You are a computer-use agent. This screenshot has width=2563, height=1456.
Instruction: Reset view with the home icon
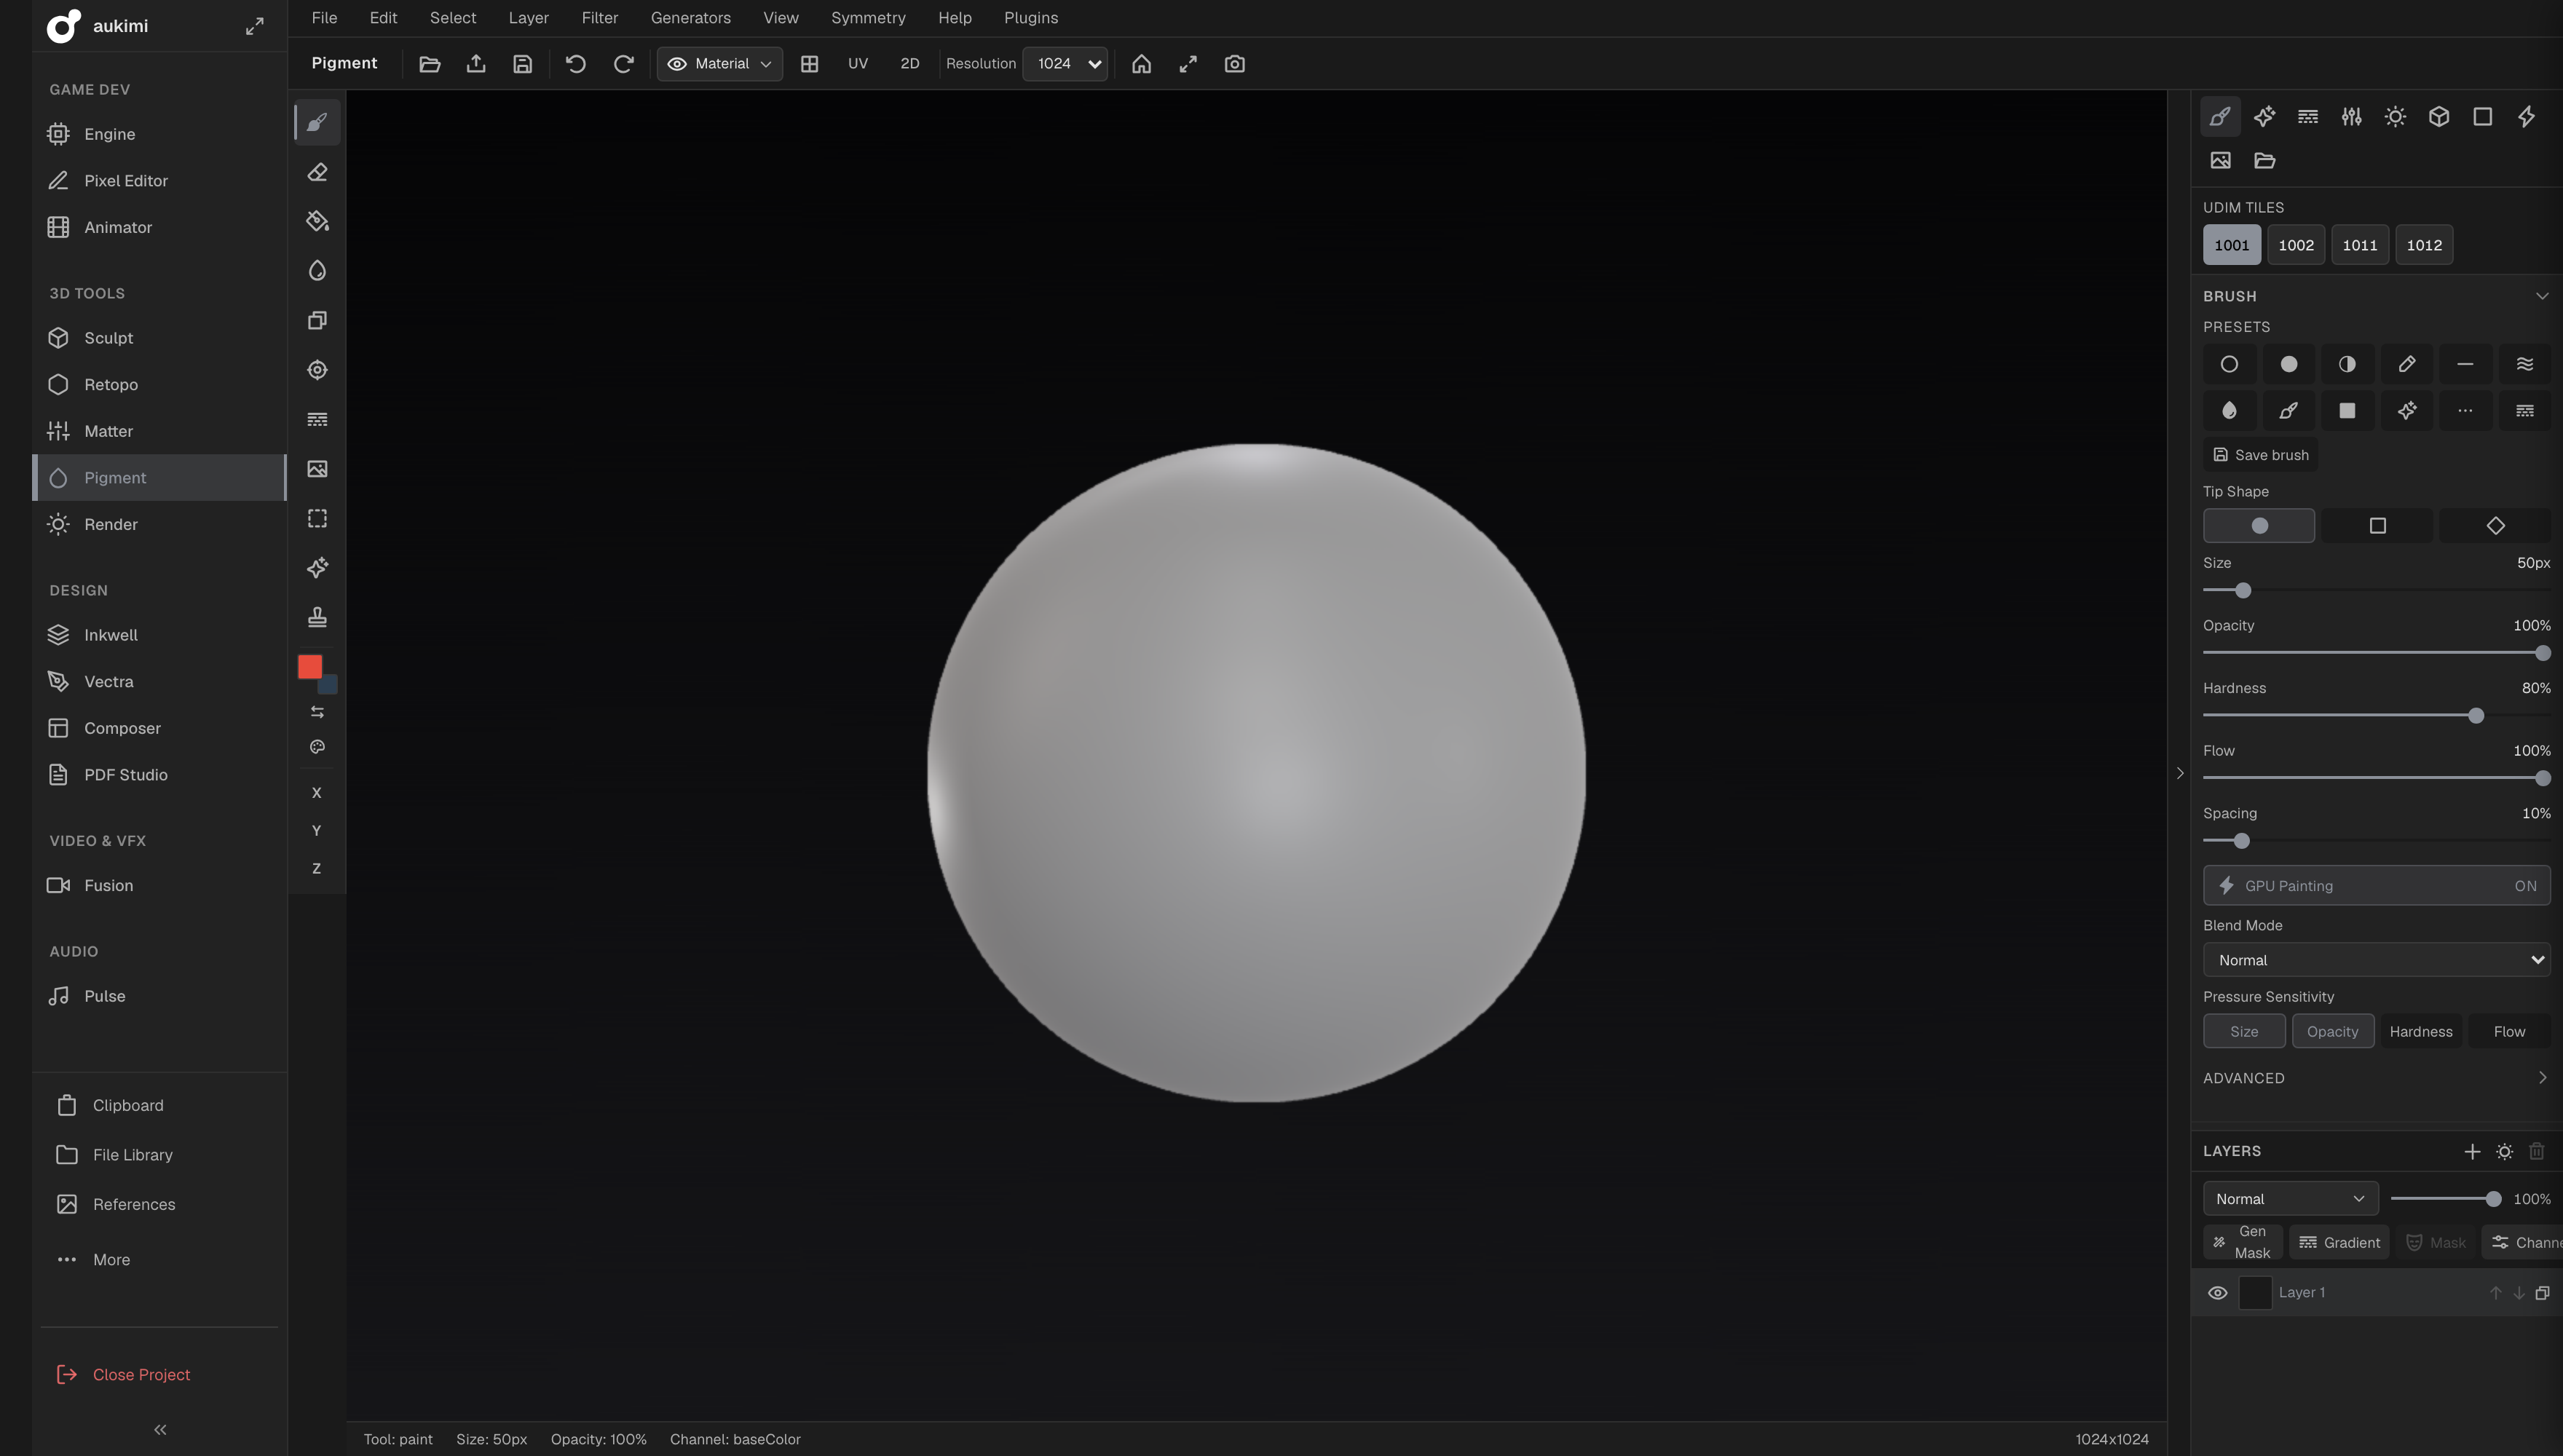1141,64
